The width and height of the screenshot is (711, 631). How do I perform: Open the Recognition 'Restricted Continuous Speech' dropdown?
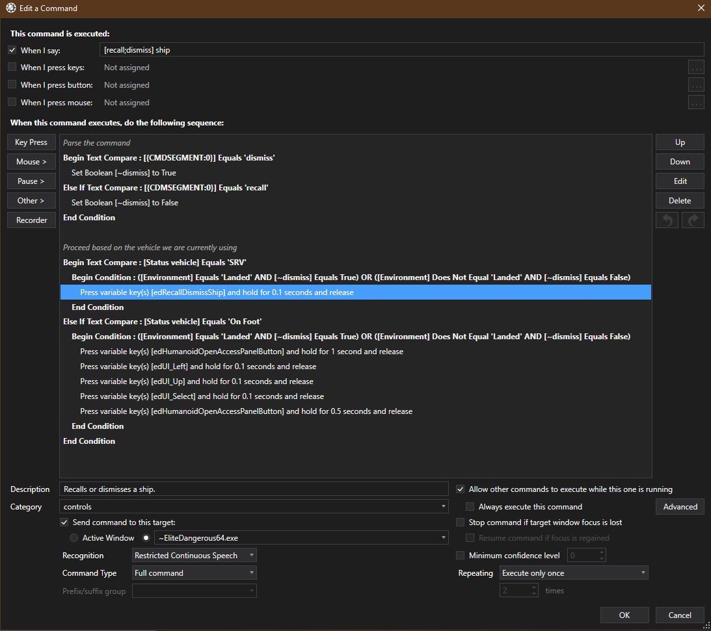coord(194,556)
